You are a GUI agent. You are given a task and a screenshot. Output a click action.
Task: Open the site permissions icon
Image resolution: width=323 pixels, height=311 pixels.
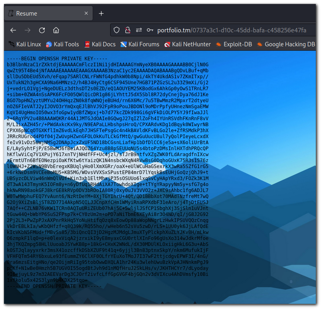pyautogui.click(x=139, y=30)
